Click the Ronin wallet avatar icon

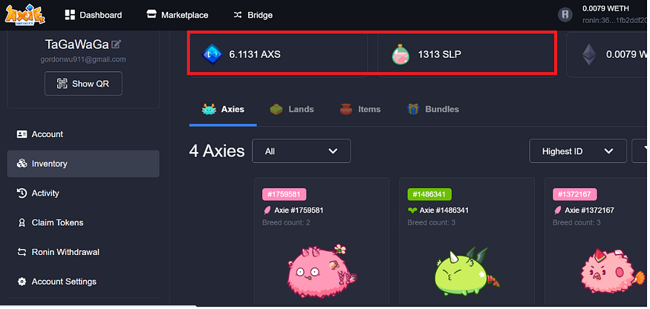[x=565, y=15]
